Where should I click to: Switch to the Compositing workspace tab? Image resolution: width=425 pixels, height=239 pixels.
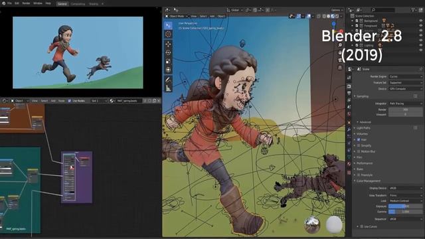(x=78, y=4)
